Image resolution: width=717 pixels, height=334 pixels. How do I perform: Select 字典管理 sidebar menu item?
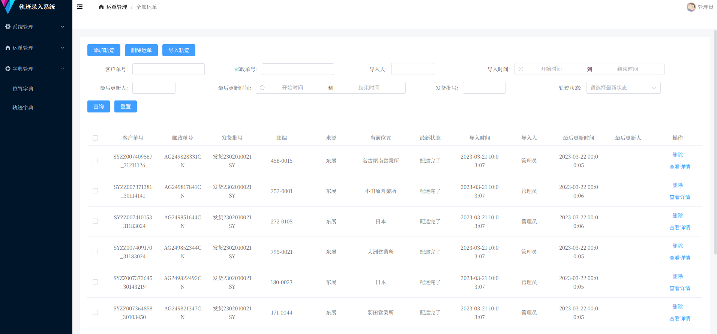[36, 69]
